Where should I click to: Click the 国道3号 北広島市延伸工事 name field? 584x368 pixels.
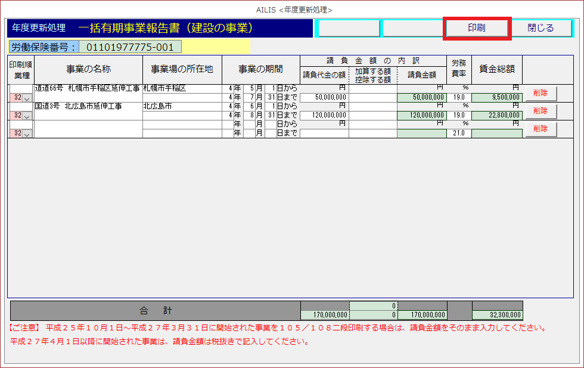[87, 106]
